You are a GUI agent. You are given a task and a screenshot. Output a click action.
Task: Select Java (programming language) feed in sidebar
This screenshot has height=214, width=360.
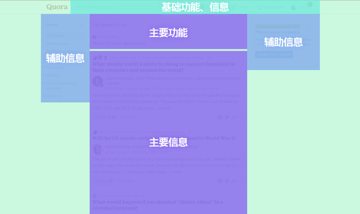coord(62,85)
